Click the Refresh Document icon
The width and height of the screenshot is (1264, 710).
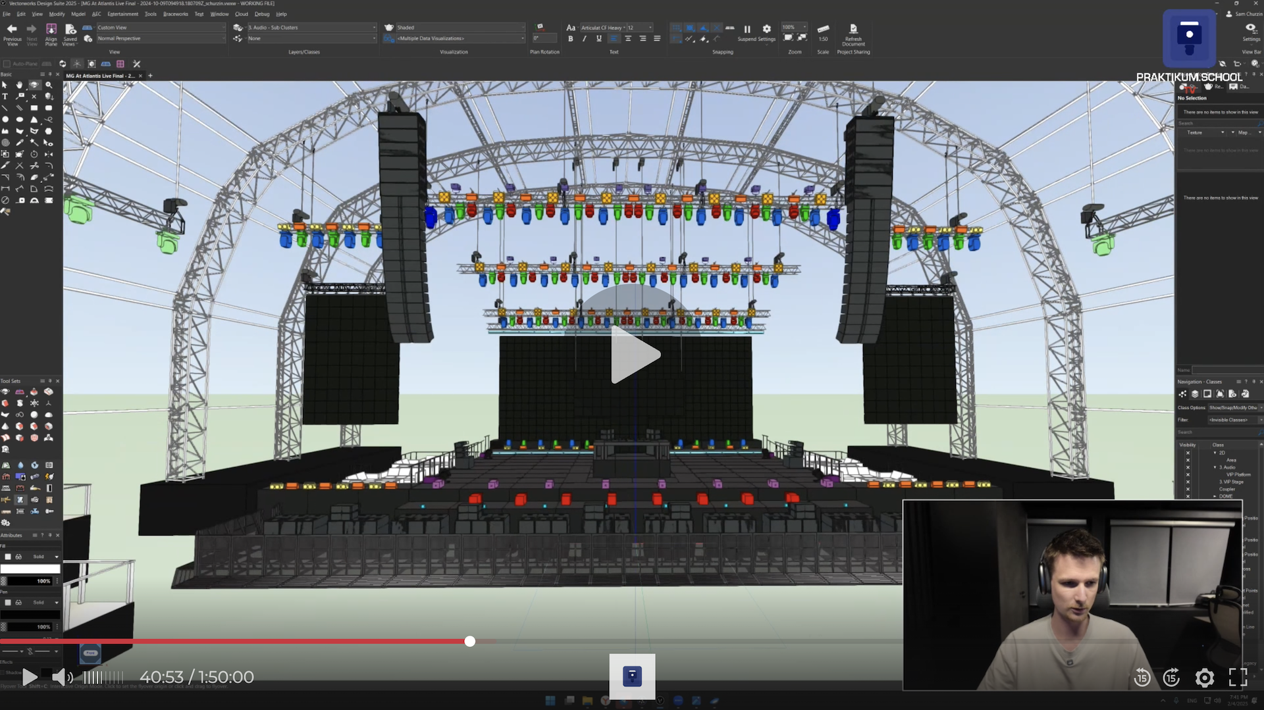click(x=853, y=29)
